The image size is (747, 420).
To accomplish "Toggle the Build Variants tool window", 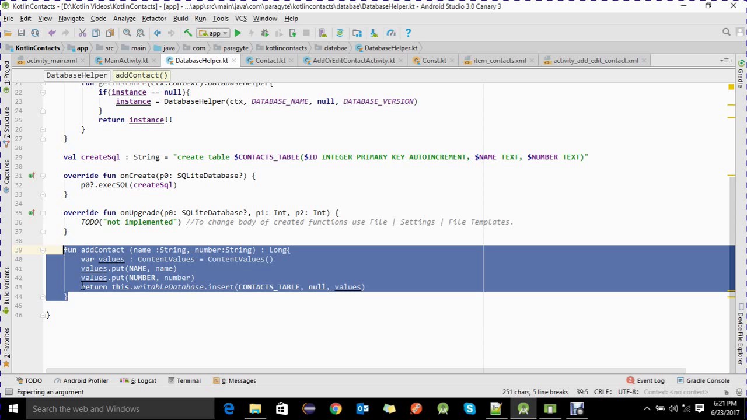I will coord(6,292).
